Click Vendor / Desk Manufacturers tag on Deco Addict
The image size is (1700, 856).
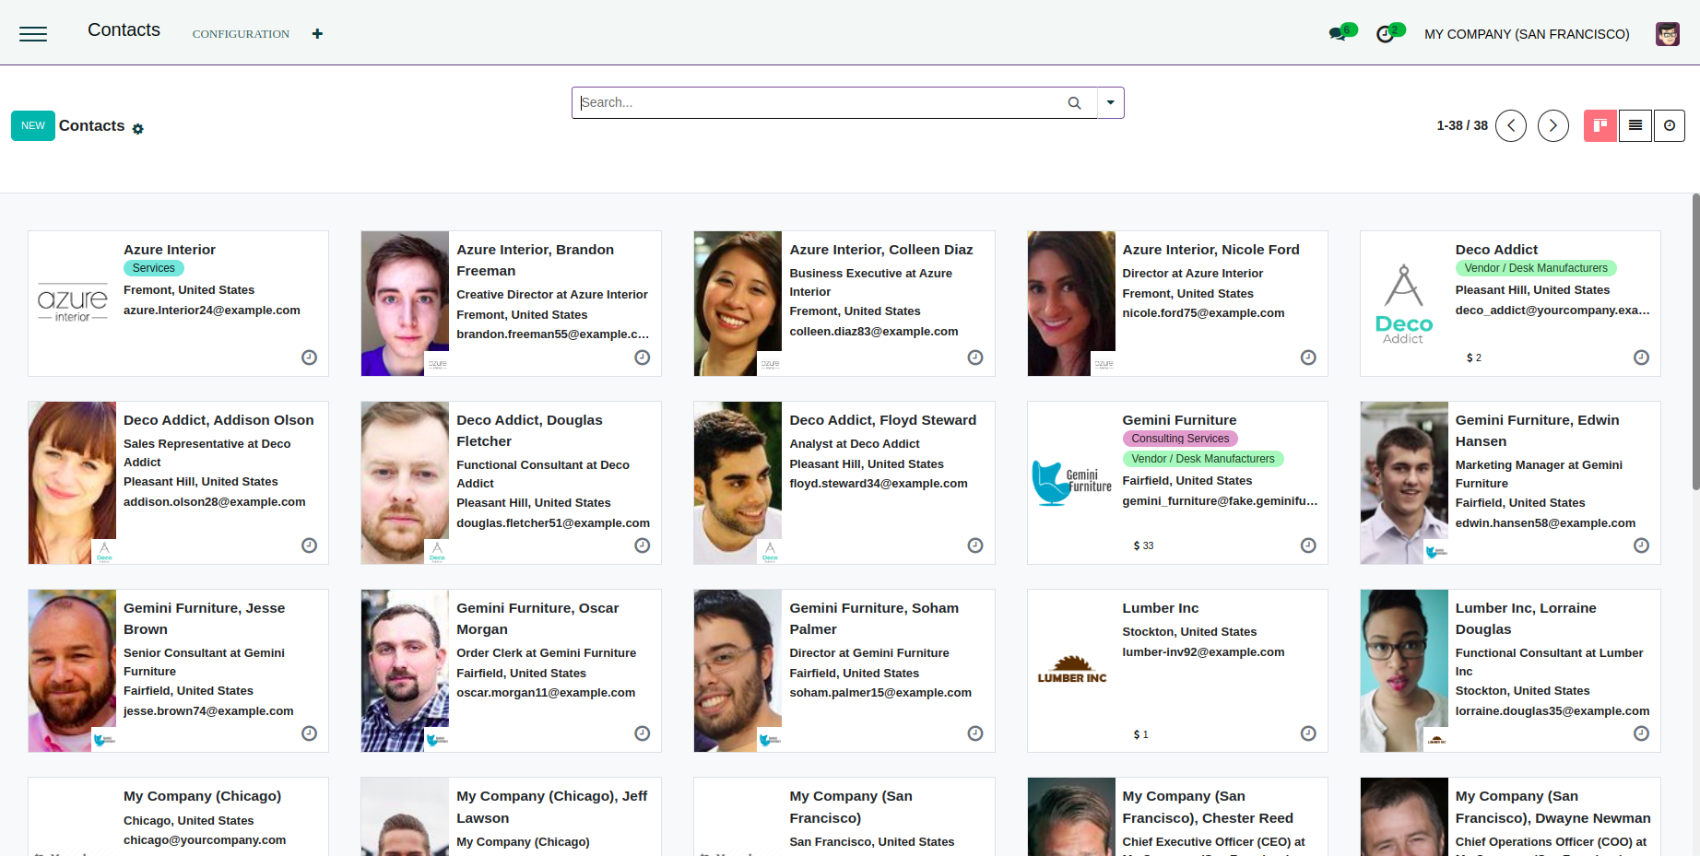[x=1536, y=268]
